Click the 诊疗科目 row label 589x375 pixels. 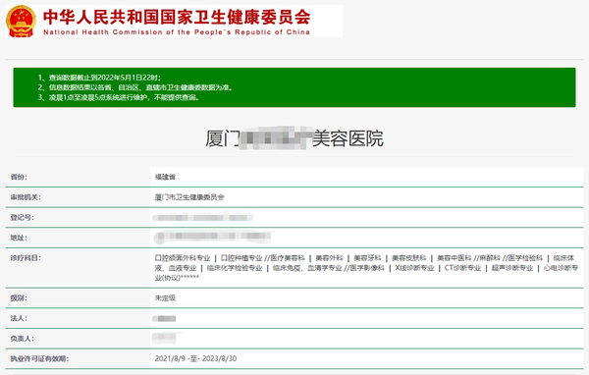pyautogui.click(x=26, y=258)
